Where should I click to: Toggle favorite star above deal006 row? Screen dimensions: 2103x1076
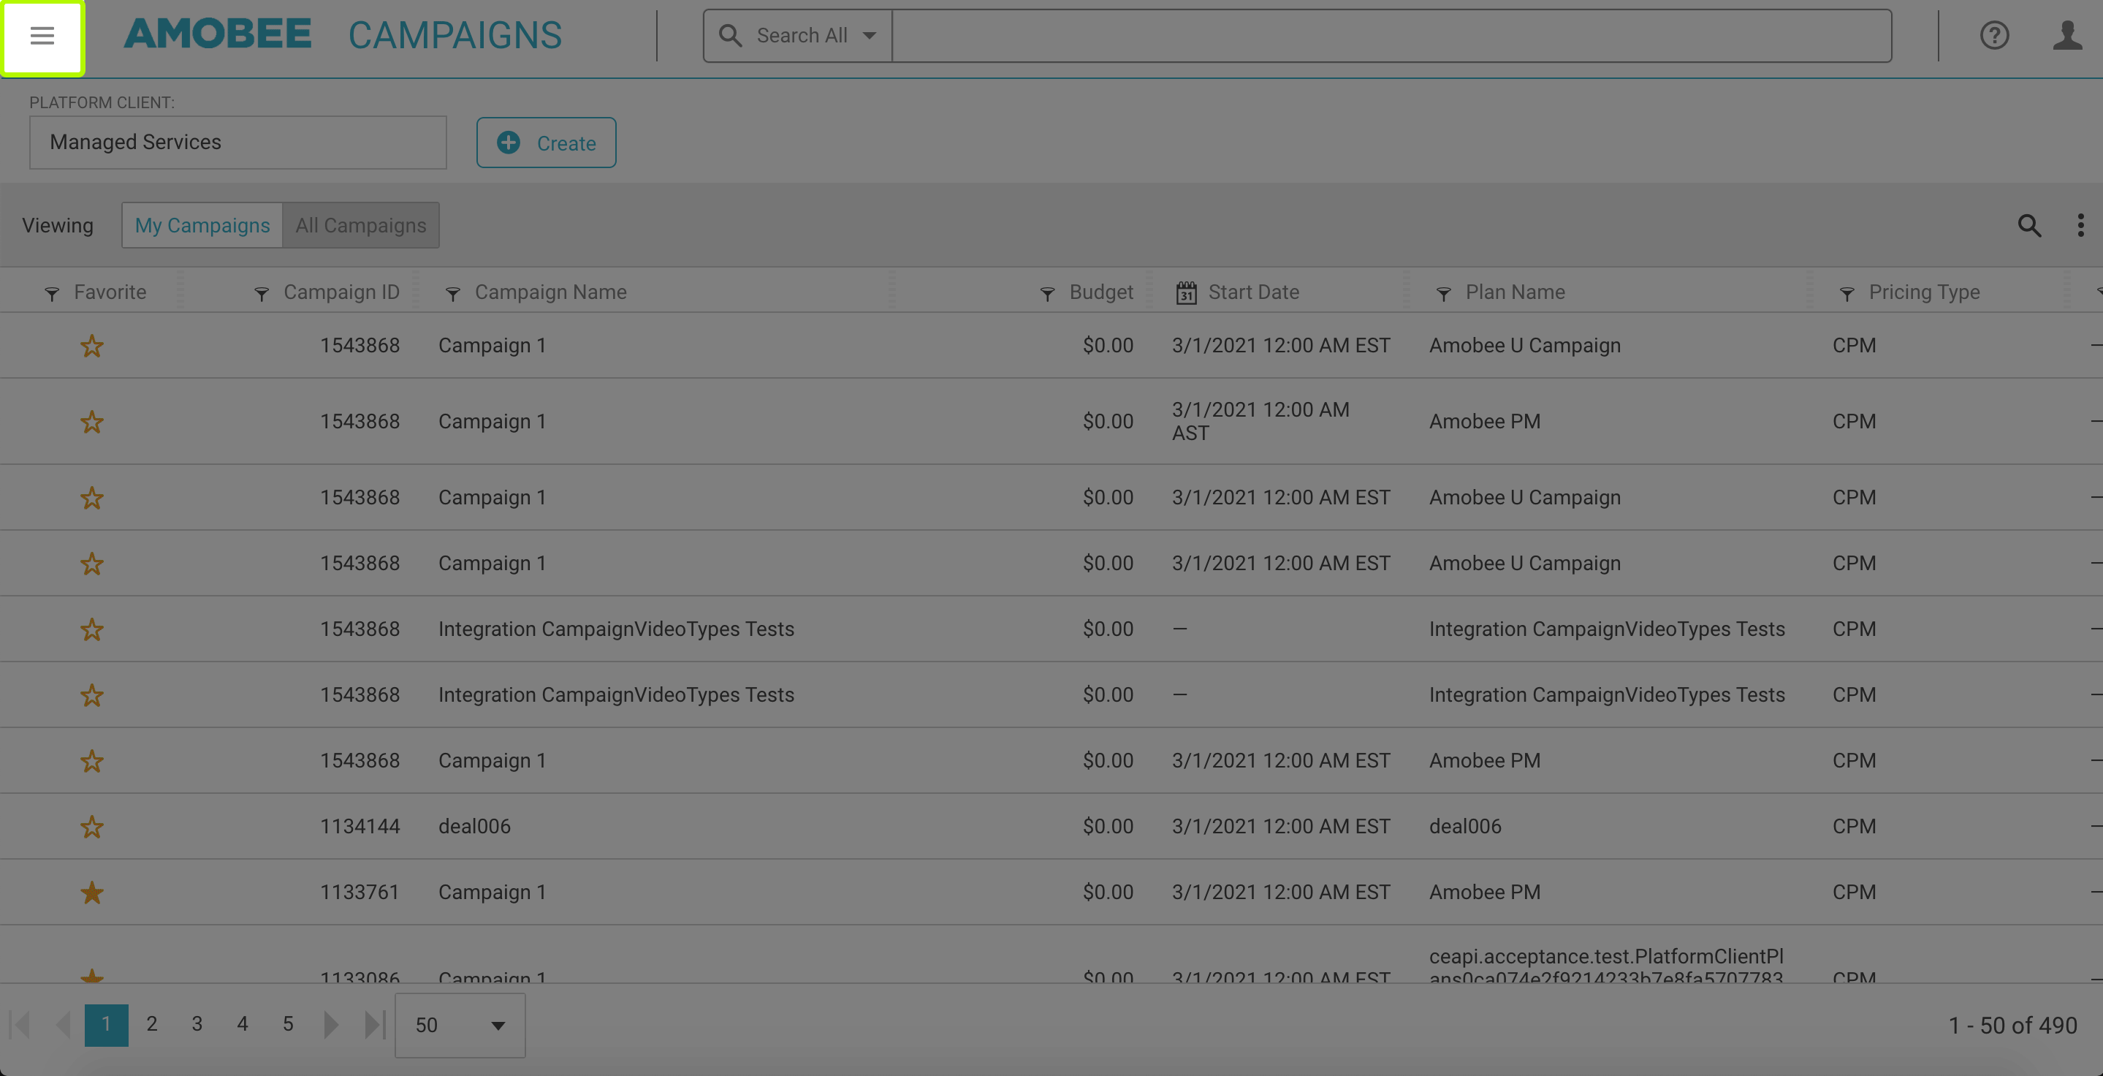click(x=91, y=761)
